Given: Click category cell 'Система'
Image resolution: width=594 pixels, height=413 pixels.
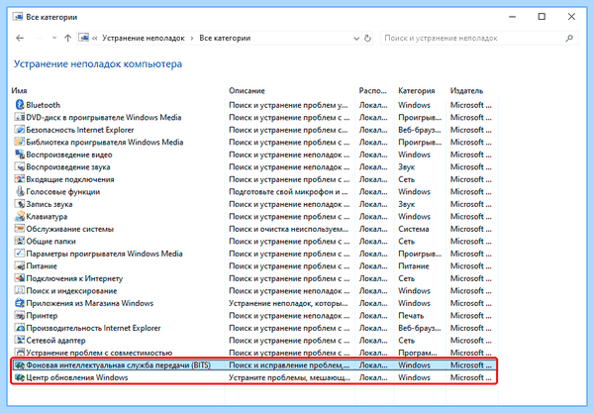Looking at the screenshot, I should coord(413,229).
